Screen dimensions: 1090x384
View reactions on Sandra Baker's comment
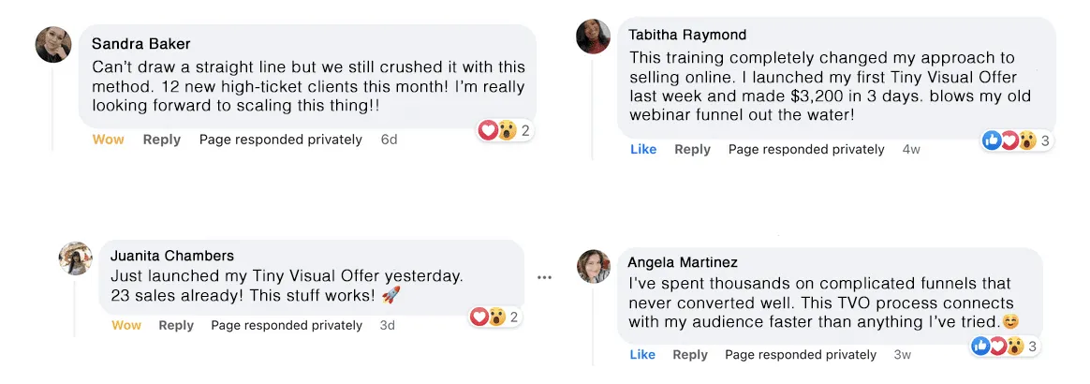point(506,130)
